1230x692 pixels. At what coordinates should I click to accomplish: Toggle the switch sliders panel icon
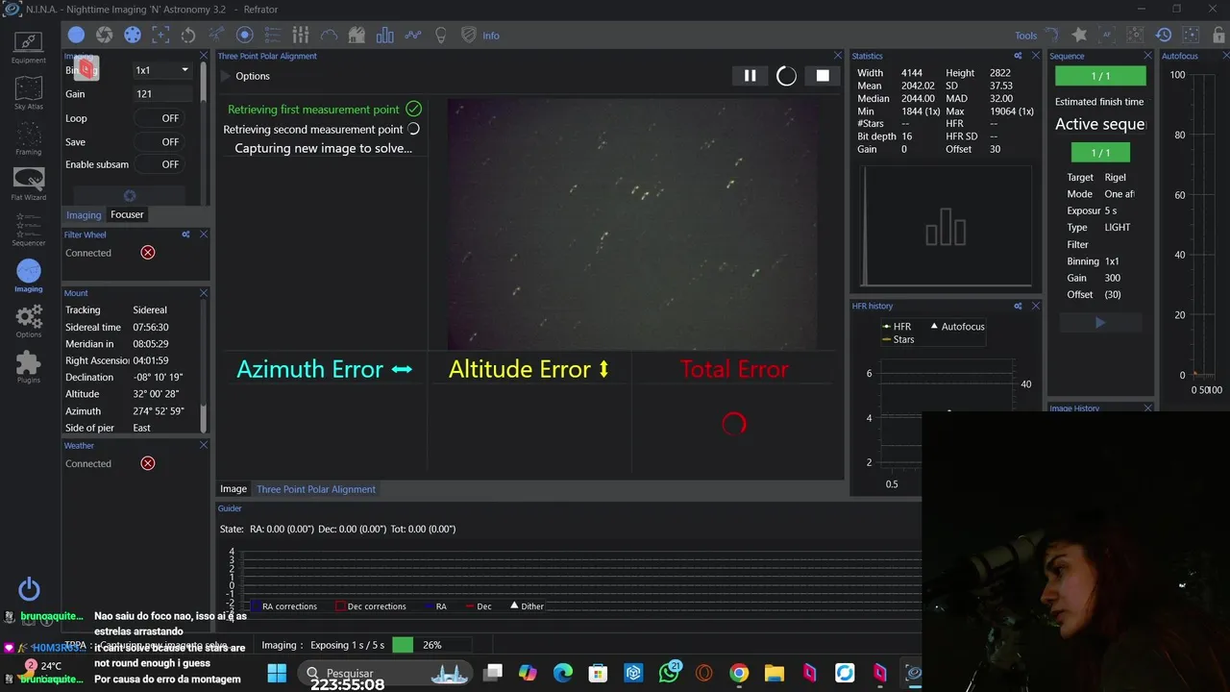(x=301, y=36)
